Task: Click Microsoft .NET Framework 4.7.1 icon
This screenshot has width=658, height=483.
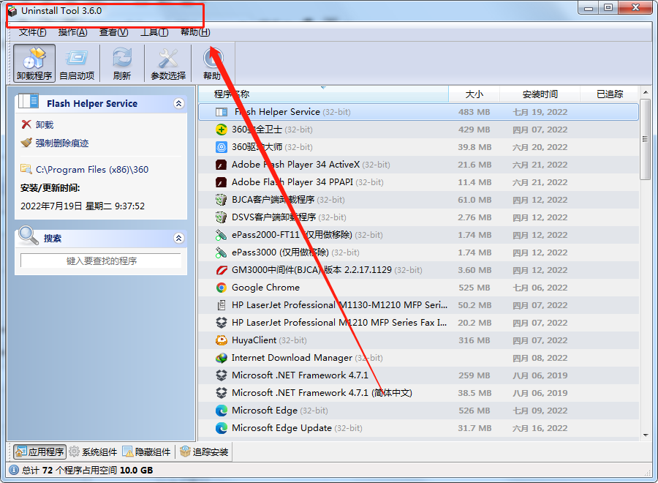Action: pos(221,375)
